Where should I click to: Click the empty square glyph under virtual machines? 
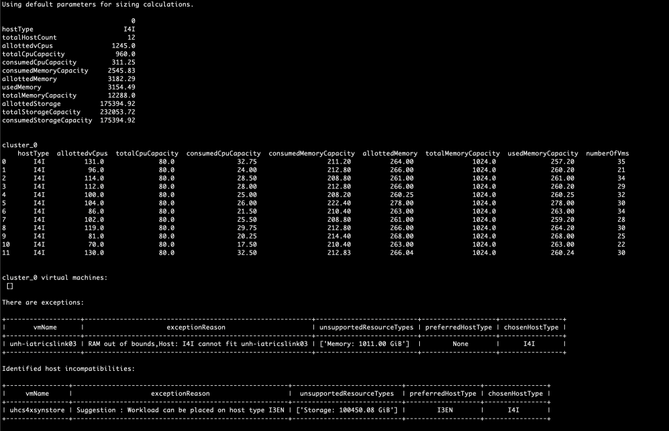(x=10, y=286)
